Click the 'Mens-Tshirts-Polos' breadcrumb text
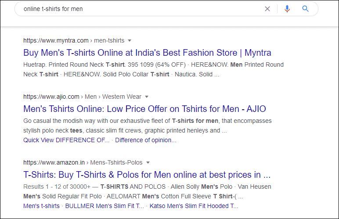Viewport: 339px width, 219px height. (116, 163)
